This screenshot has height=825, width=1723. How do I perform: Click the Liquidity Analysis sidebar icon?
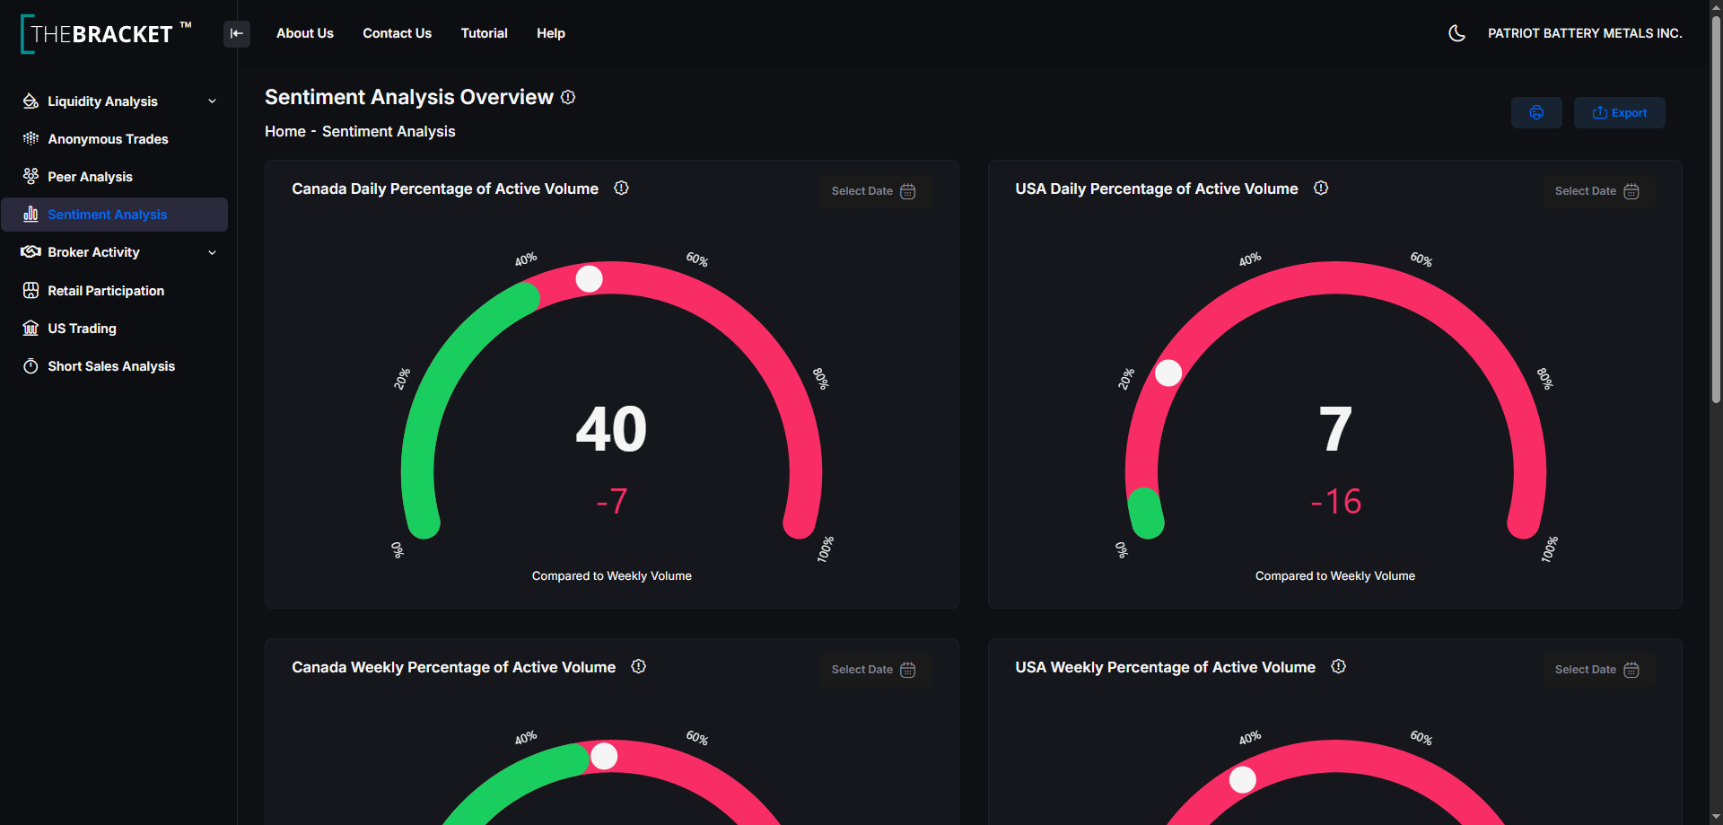31,101
